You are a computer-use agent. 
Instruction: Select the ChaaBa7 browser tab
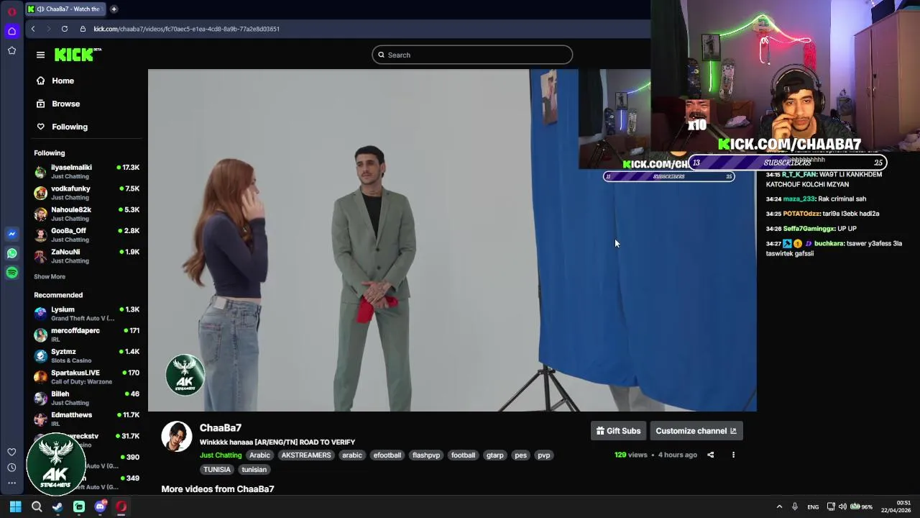click(65, 9)
